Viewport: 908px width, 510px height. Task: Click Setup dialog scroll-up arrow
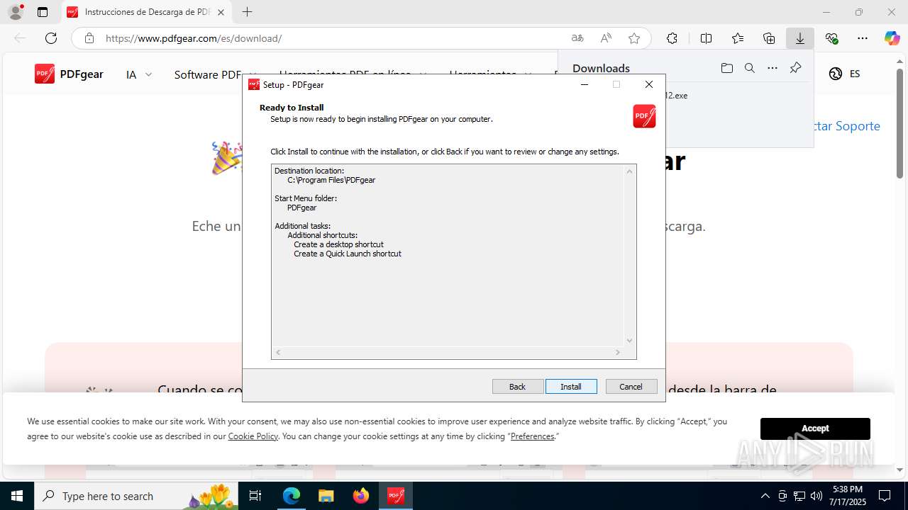(629, 171)
